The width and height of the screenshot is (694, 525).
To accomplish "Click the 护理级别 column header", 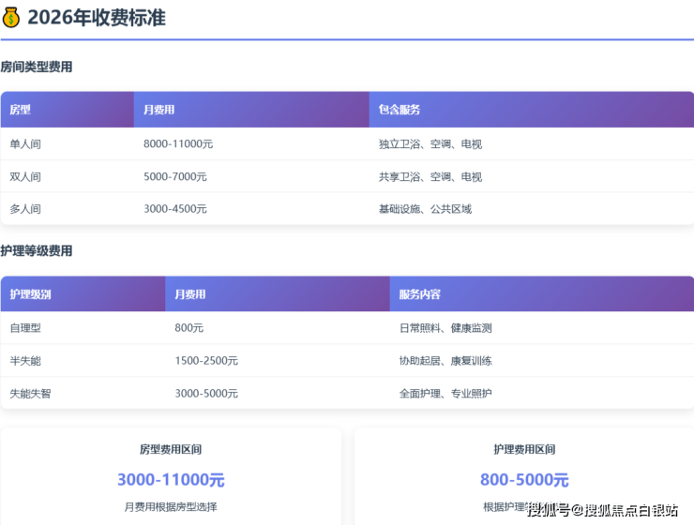I will (x=30, y=294).
